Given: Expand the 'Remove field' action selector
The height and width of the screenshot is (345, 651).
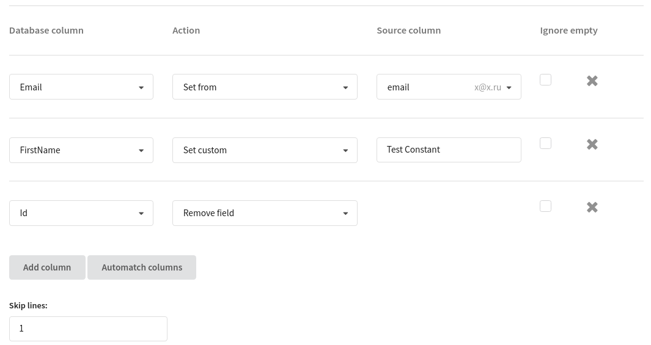Looking at the screenshot, I should point(265,213).
